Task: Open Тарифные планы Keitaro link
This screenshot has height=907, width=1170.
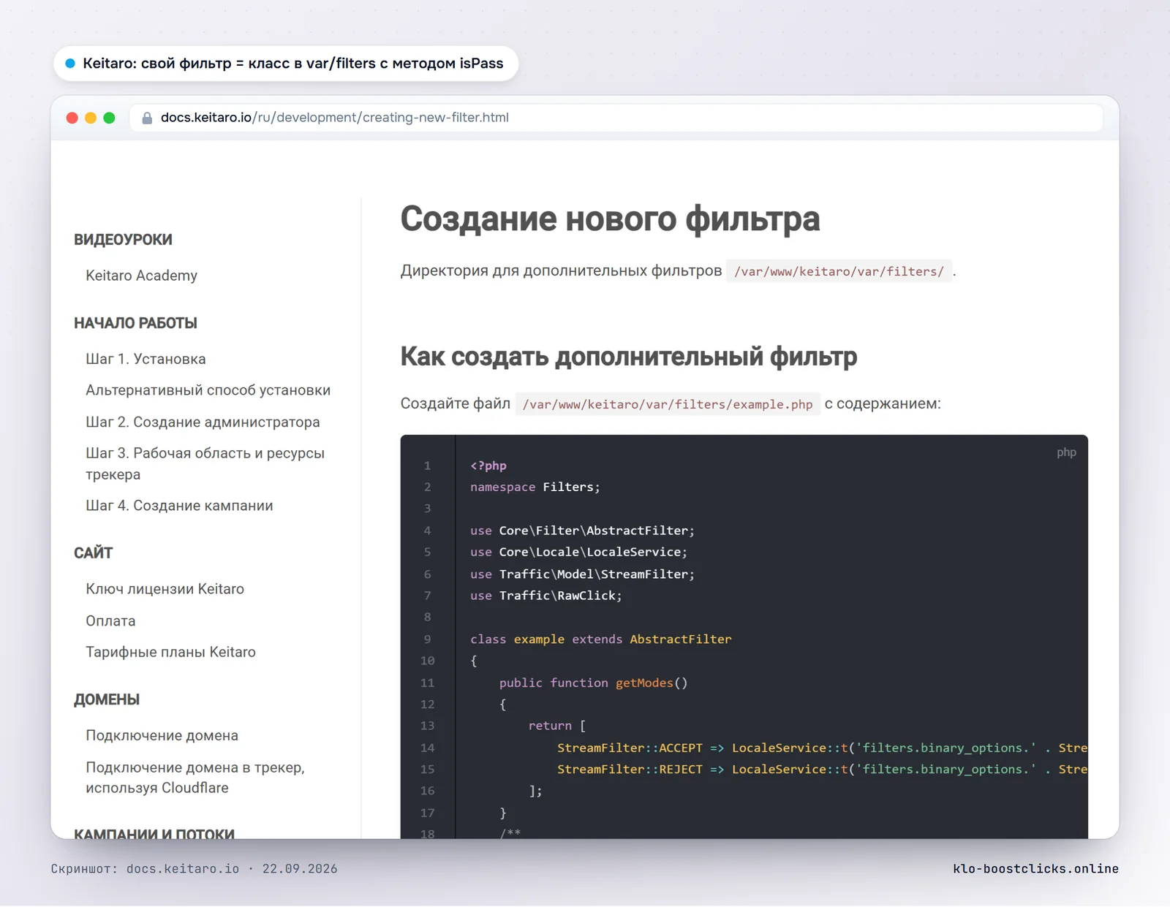Action: pyautogui.click(x=170, y=652)
